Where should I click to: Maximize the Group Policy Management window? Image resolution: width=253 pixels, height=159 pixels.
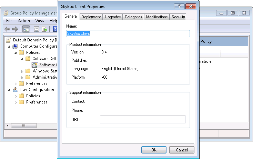coord(233,13)
